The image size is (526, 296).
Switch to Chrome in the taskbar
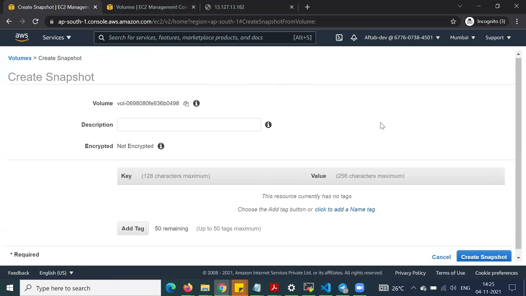[x=222, y=288]
